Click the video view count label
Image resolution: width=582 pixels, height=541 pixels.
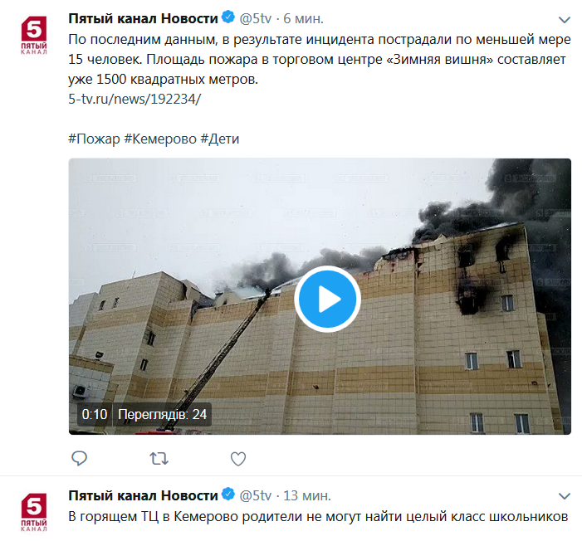(x=162, y=414)
